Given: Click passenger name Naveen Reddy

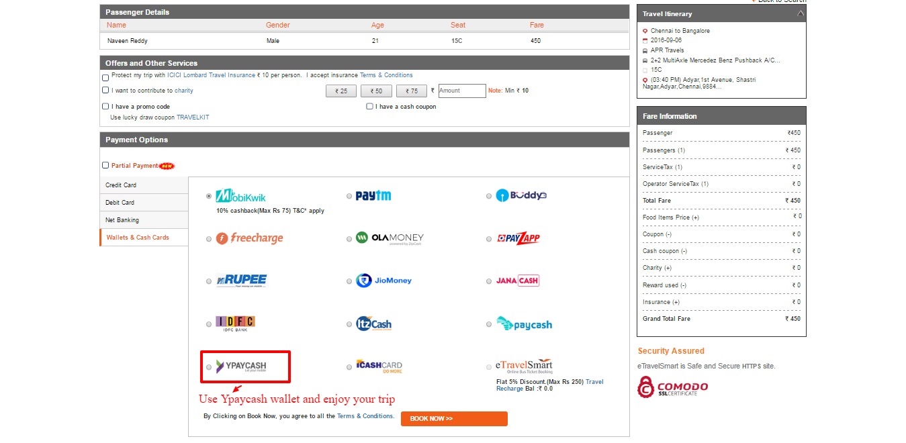Looking at the screenshot, I should click(x=127, y=41).
